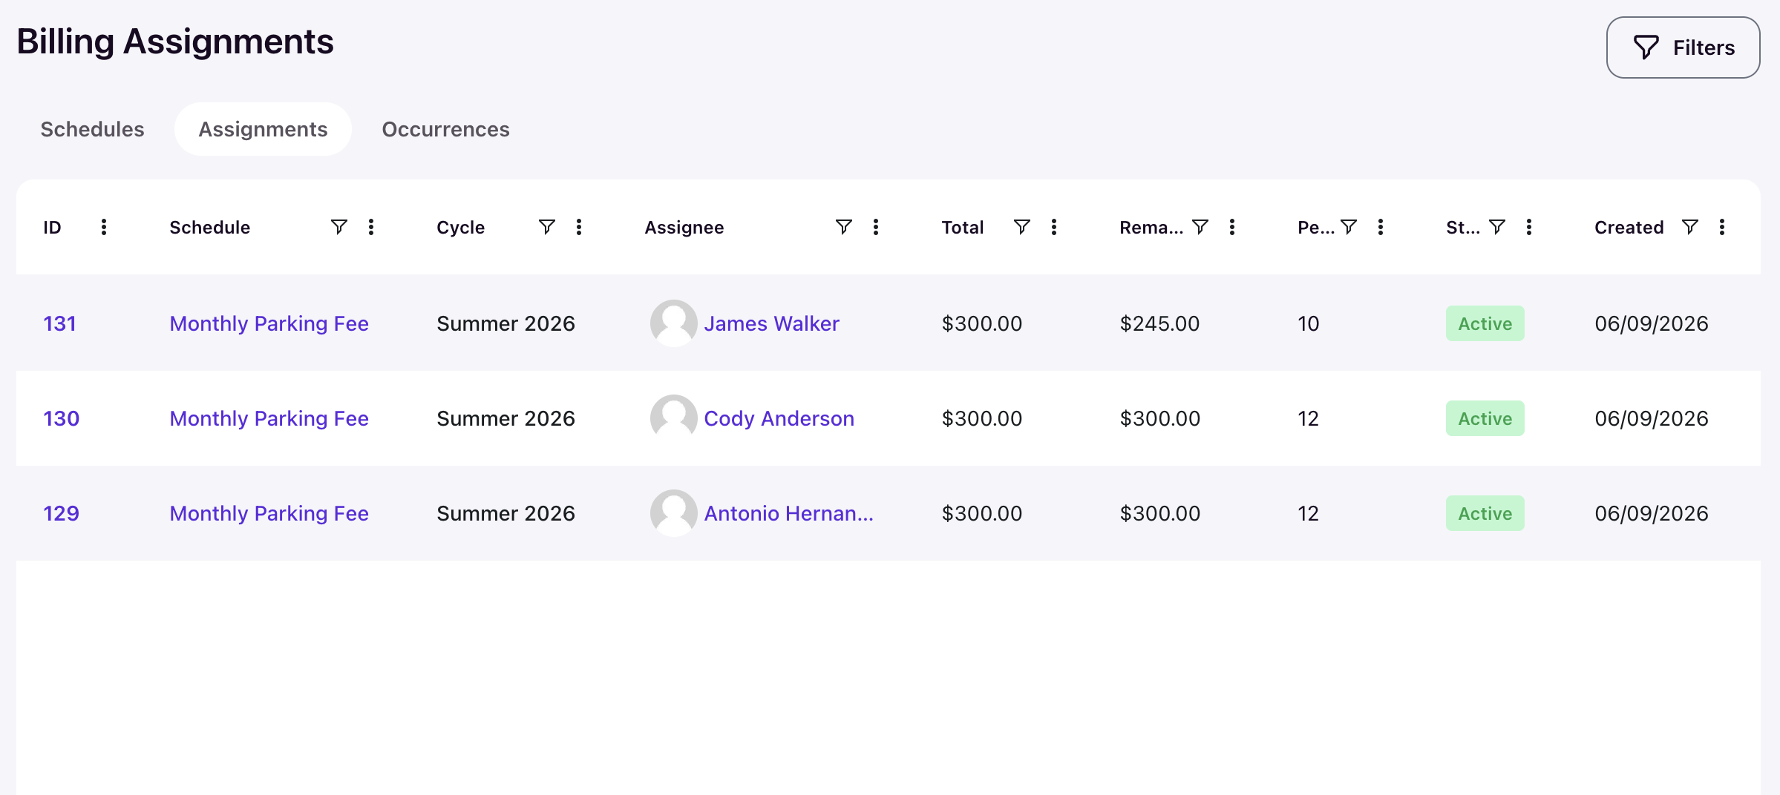Click Antonio Hernan... avatar

coord(673,513)
